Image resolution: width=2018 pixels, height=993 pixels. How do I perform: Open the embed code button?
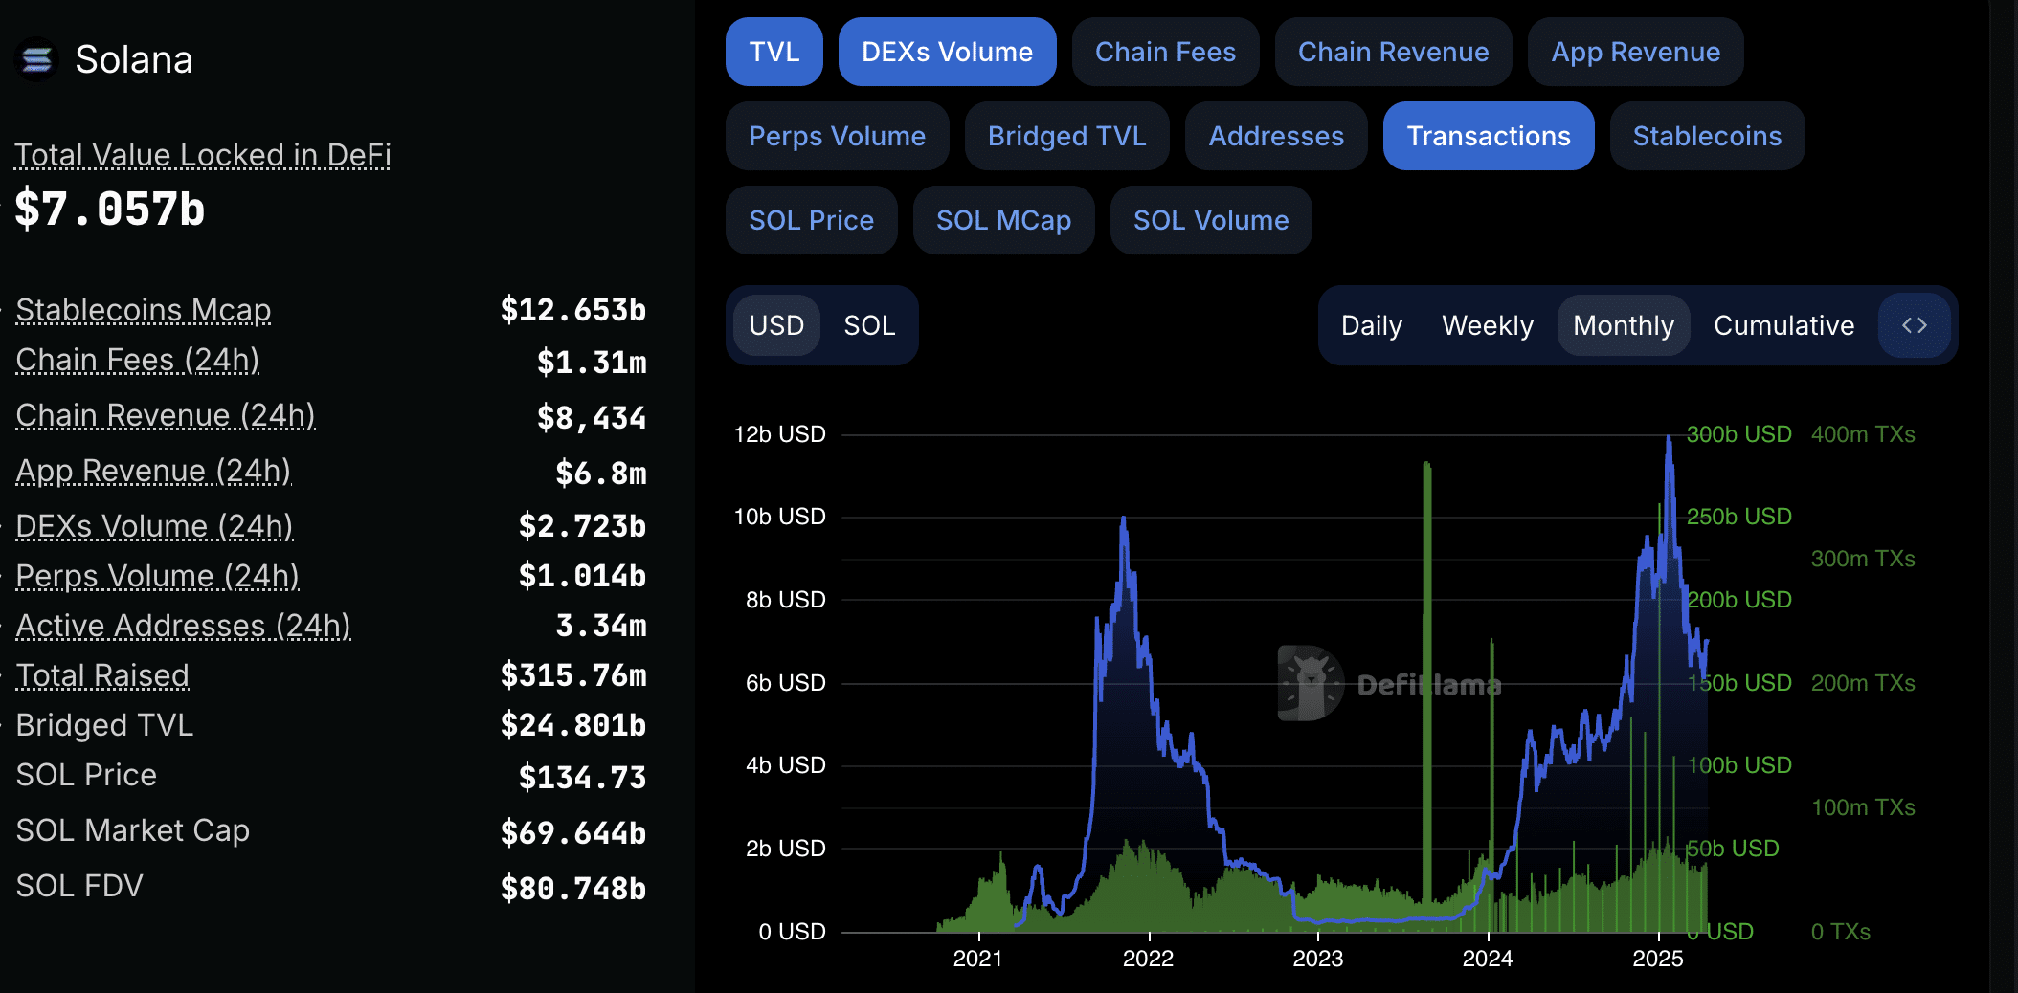tap(1914, 325)
